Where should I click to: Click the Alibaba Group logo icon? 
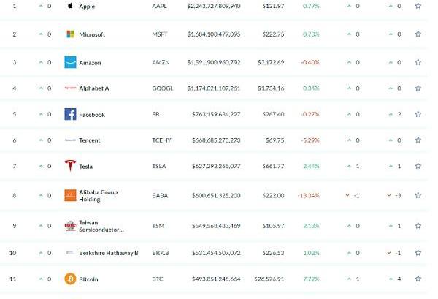pyautogui.click(x=70, y=195)
